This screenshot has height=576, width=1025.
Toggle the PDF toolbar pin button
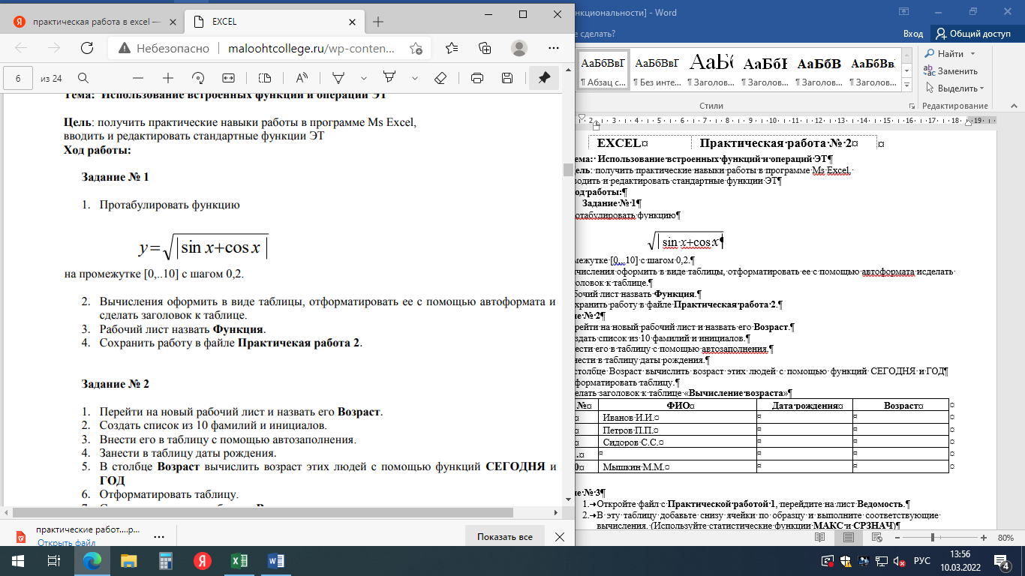tap(544, 78)
